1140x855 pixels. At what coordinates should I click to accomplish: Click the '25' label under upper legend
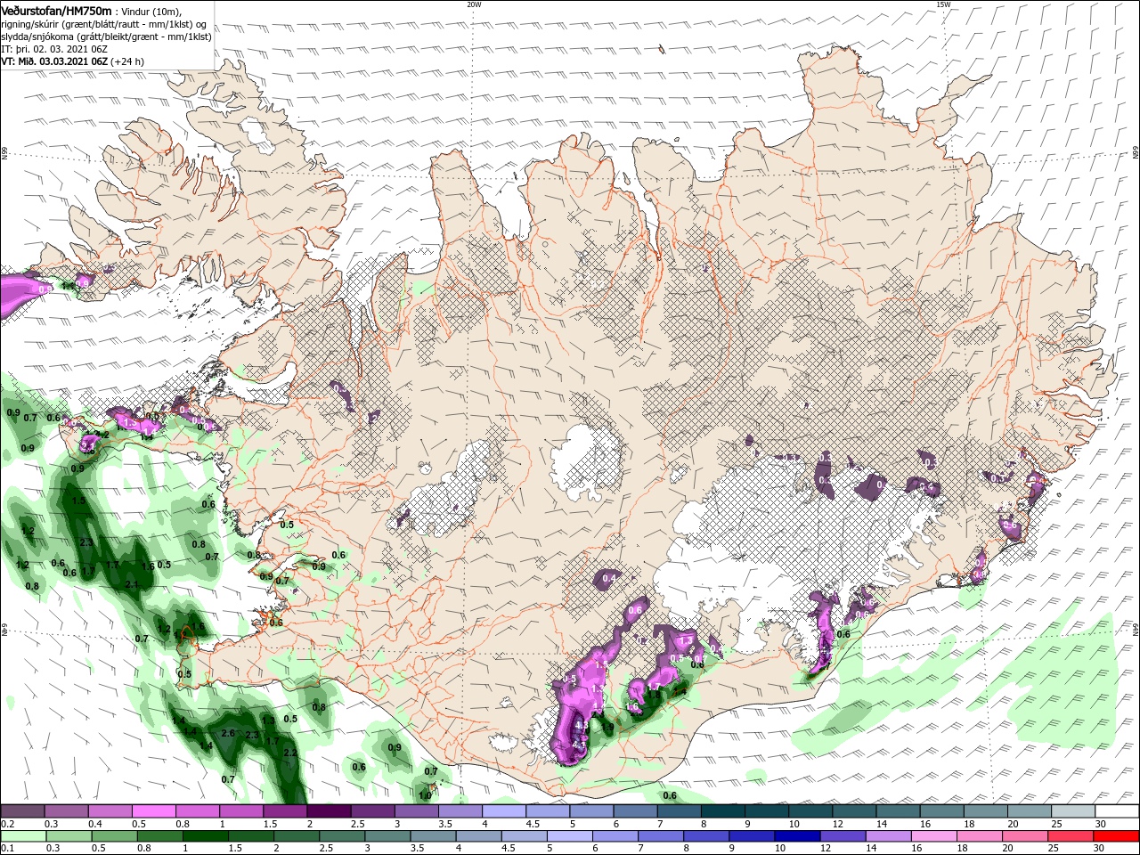point(1058,824)
